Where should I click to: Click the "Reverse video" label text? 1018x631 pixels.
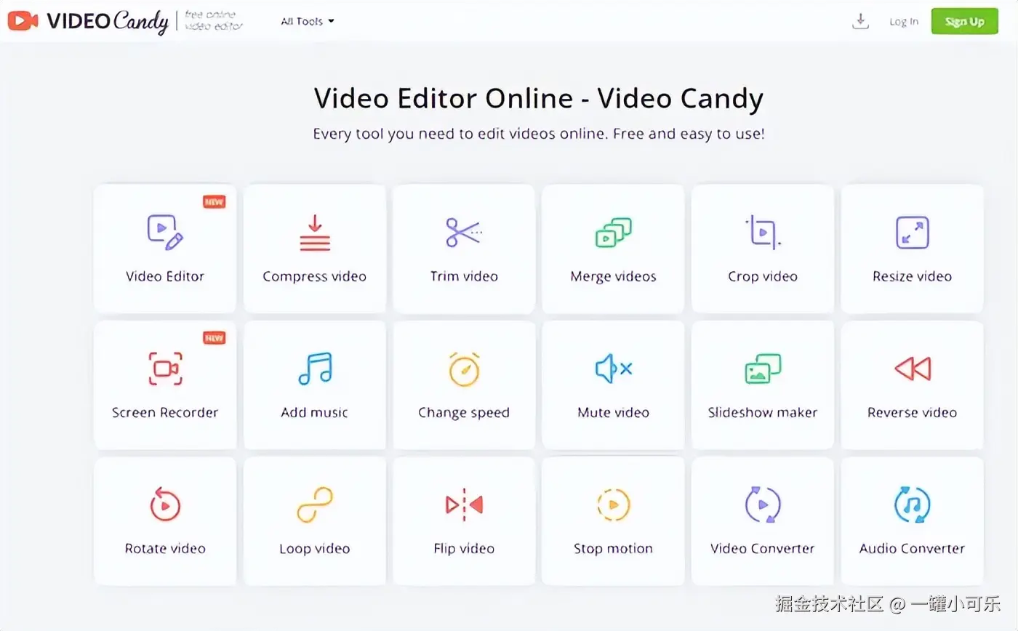point(913,412)
